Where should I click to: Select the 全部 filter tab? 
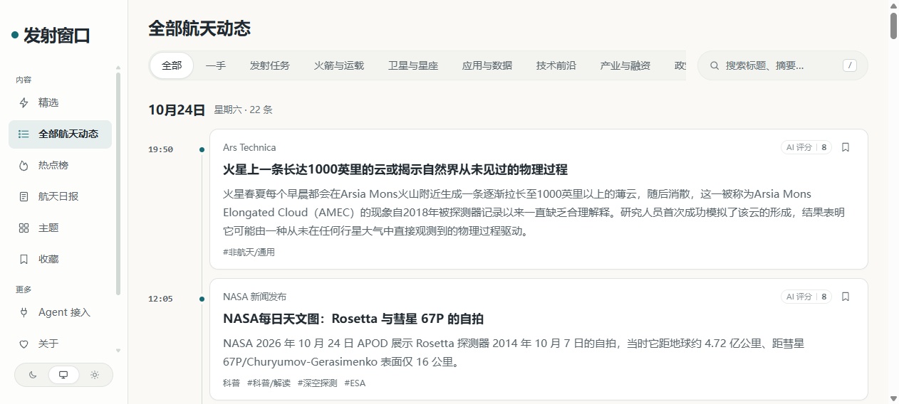point(172,65)
